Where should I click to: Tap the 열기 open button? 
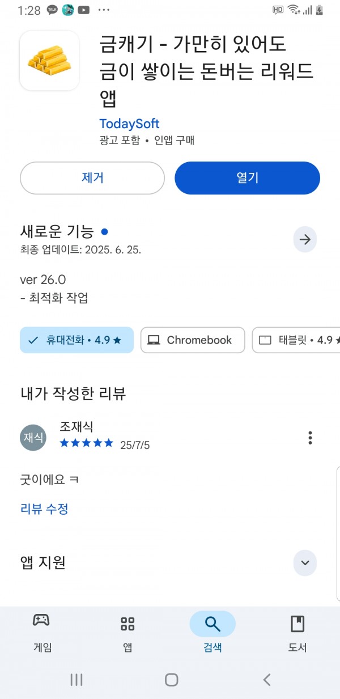pyautogui.click(x=247, y=178)
